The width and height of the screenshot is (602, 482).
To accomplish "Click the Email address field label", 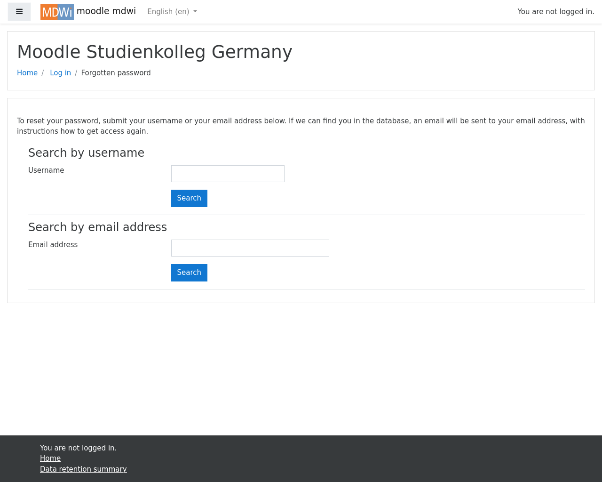I will [53, 245].
